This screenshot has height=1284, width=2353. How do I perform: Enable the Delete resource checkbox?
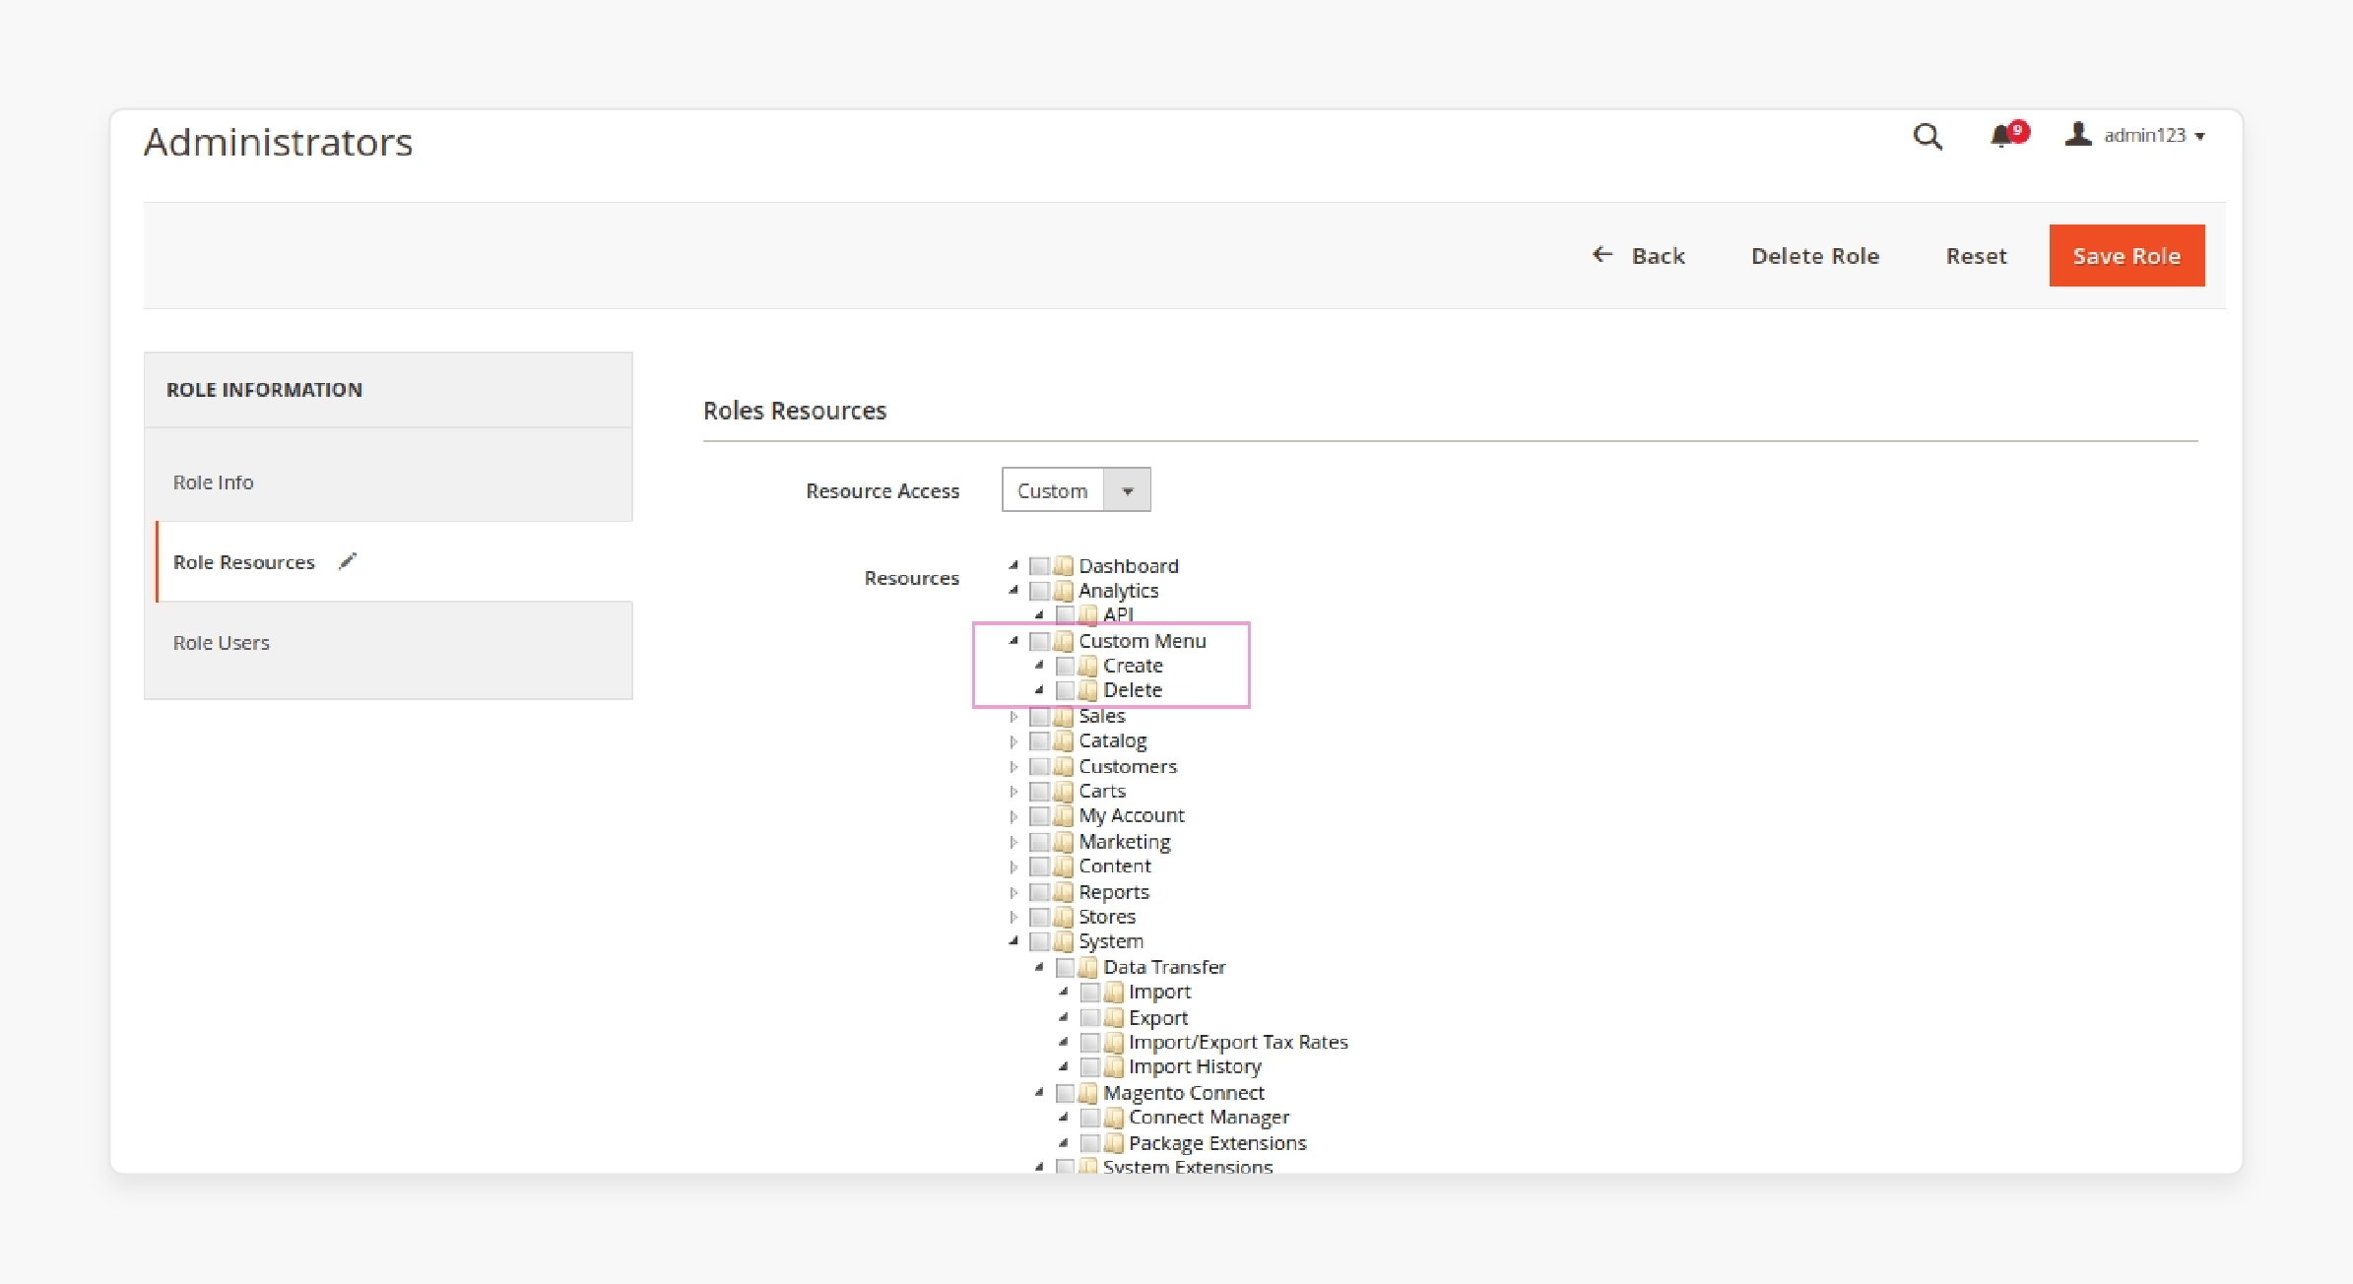coord(1065,690)
